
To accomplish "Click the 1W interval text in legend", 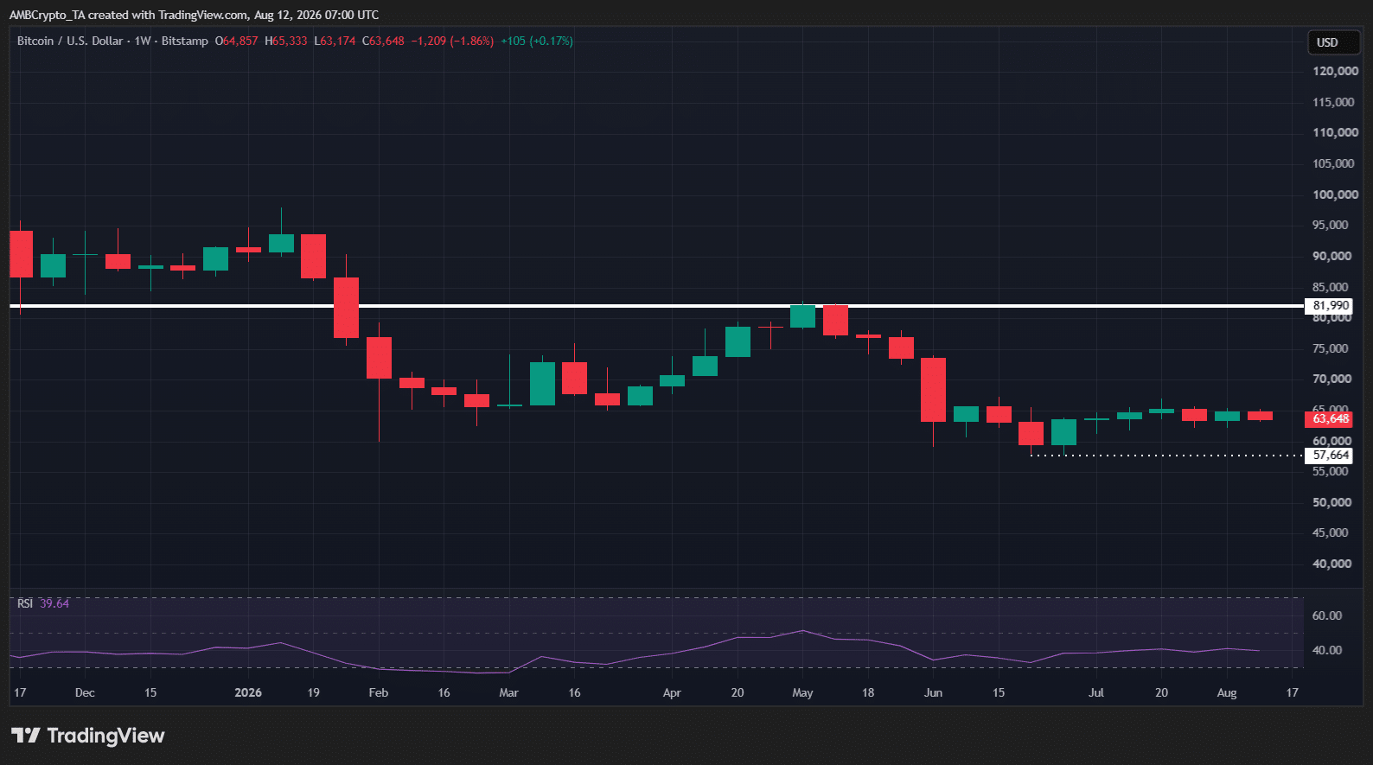I will [x=143, y=41].
